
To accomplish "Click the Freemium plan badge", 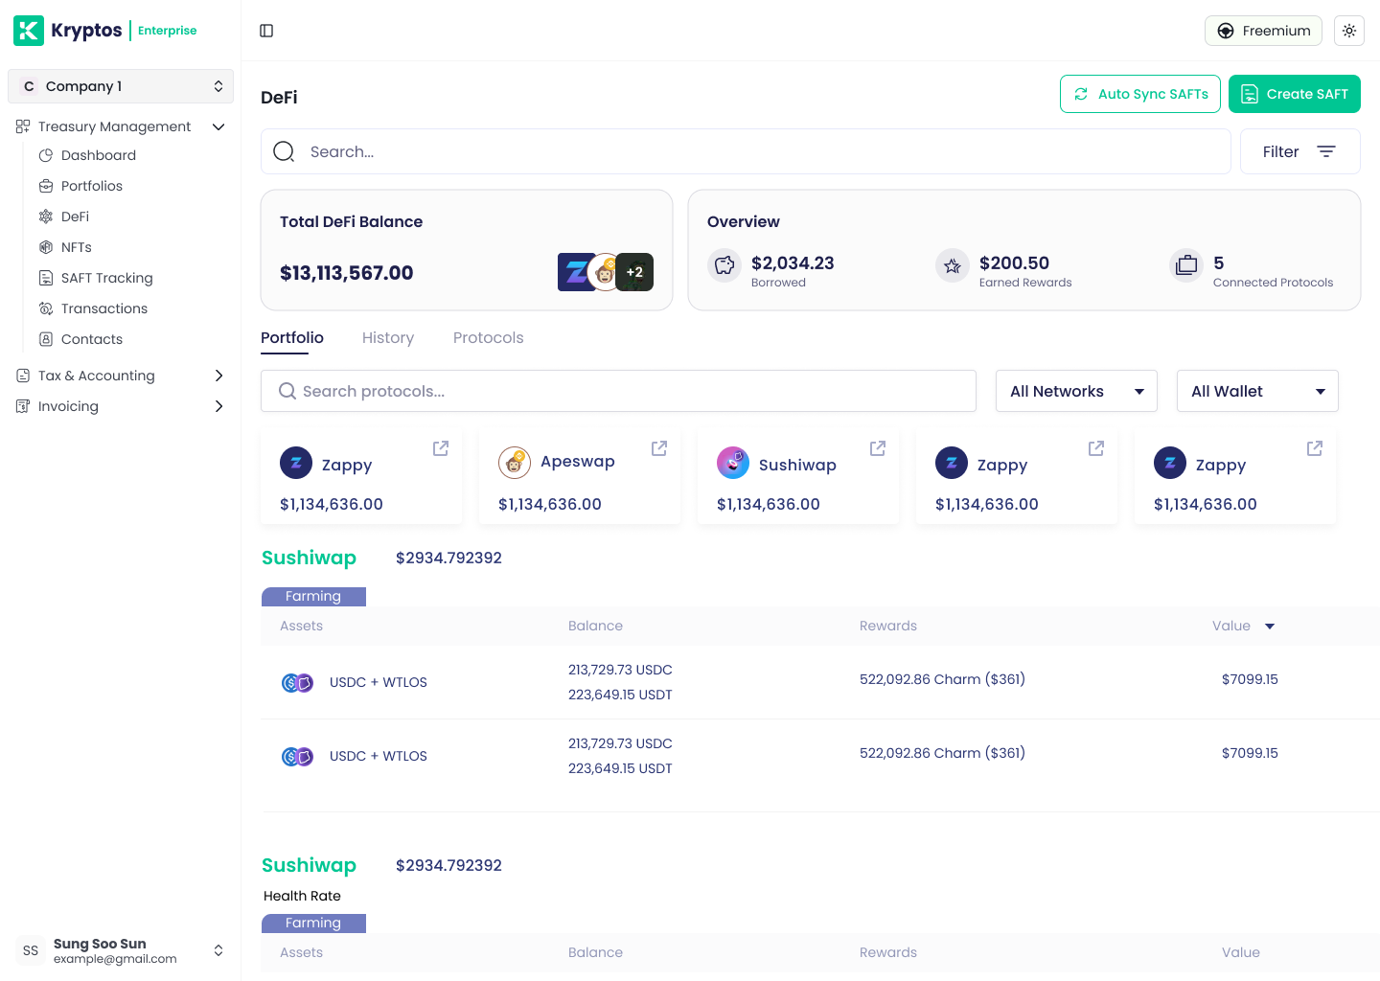I will 1263,31.
